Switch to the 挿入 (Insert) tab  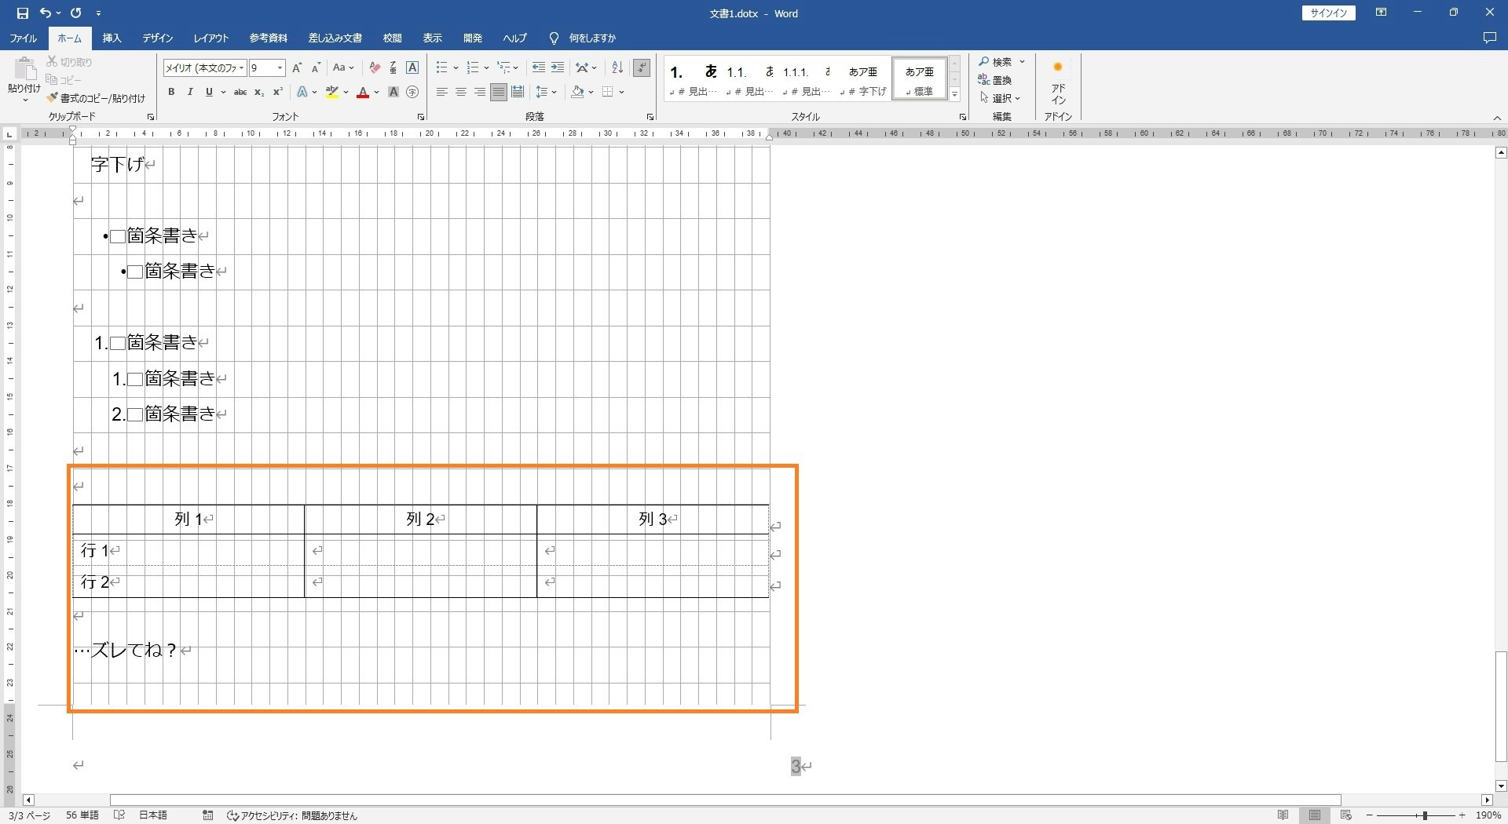tap(112, 38)
